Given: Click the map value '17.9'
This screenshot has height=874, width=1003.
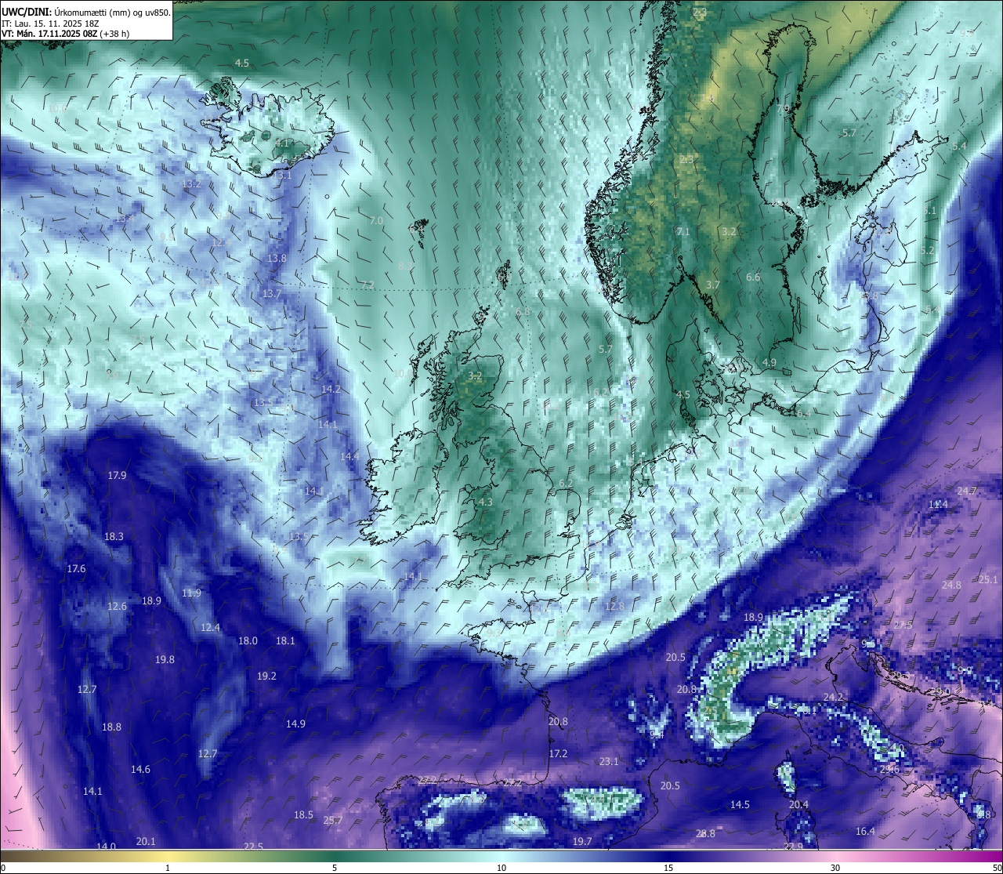Looking at the screenshot, I should point(117,475).
